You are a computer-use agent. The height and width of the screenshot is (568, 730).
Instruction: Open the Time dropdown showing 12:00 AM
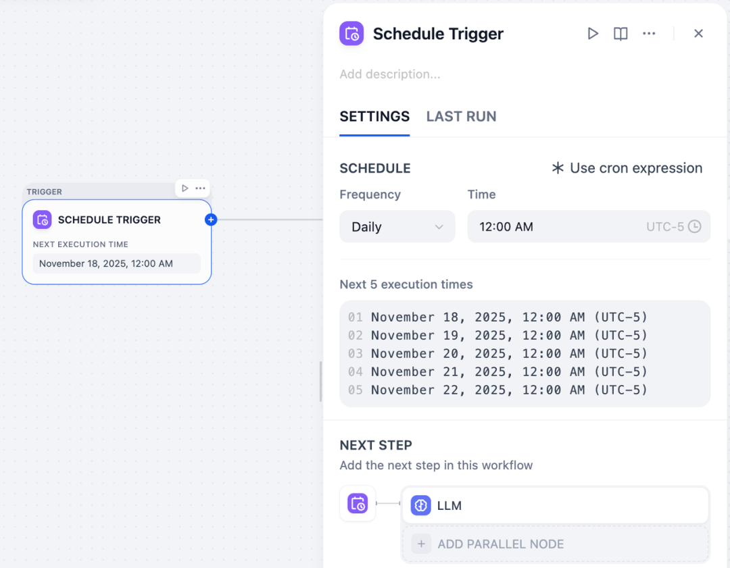(589, 226)
